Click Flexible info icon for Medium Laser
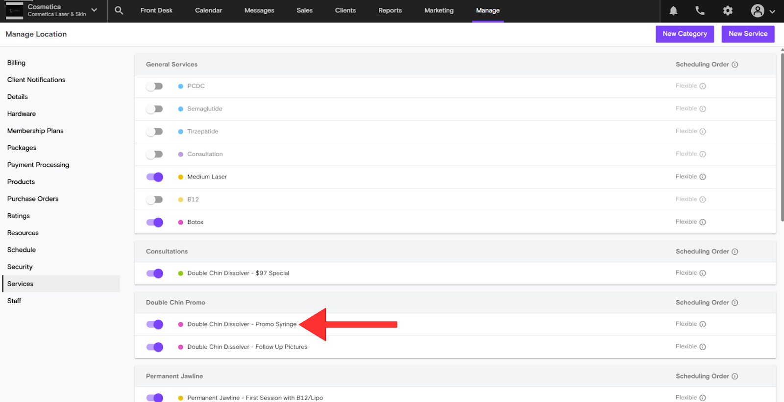This screenshot has width=784, height=402. pyautogui.click(x=703, y=177)
